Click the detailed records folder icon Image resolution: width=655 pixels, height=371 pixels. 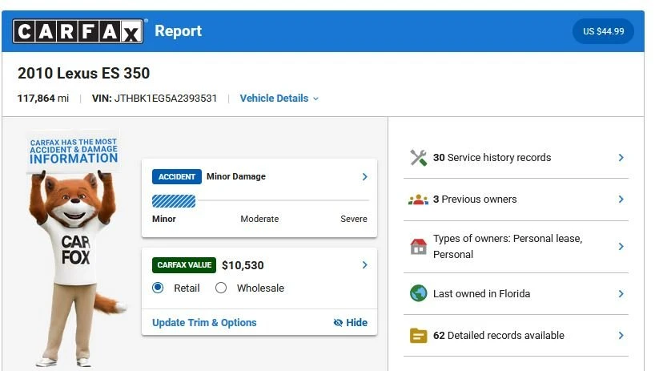coord(418,336)
